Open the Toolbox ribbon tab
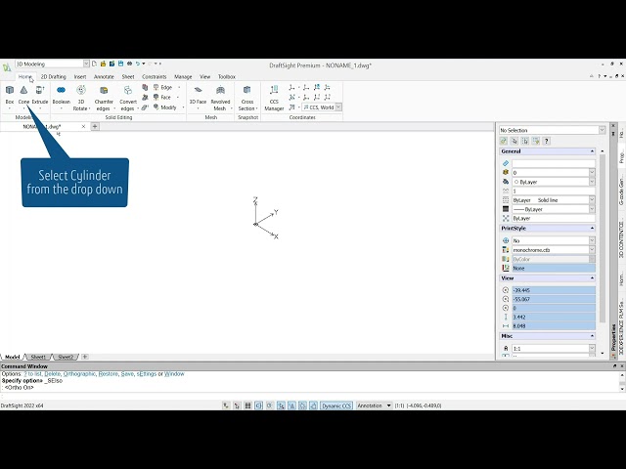The image size is (626, 469). (x=226, y=76)
